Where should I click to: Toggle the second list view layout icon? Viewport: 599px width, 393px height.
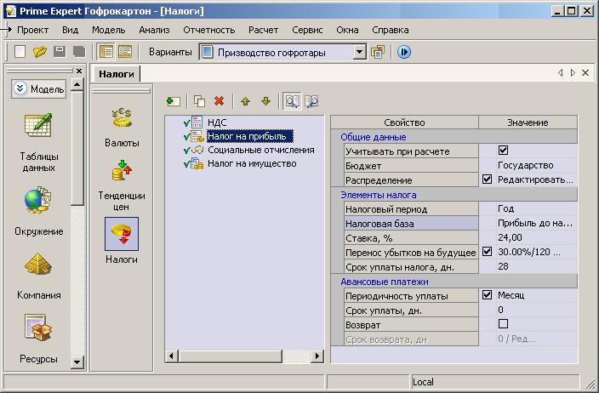click(x=125, y=52)
